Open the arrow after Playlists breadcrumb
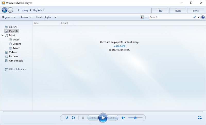Screen dimensions: 206x125 pos(44,10)
